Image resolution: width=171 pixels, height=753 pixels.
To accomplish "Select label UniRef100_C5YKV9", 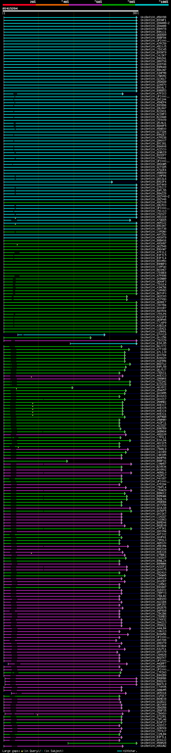I will (153, 120).
